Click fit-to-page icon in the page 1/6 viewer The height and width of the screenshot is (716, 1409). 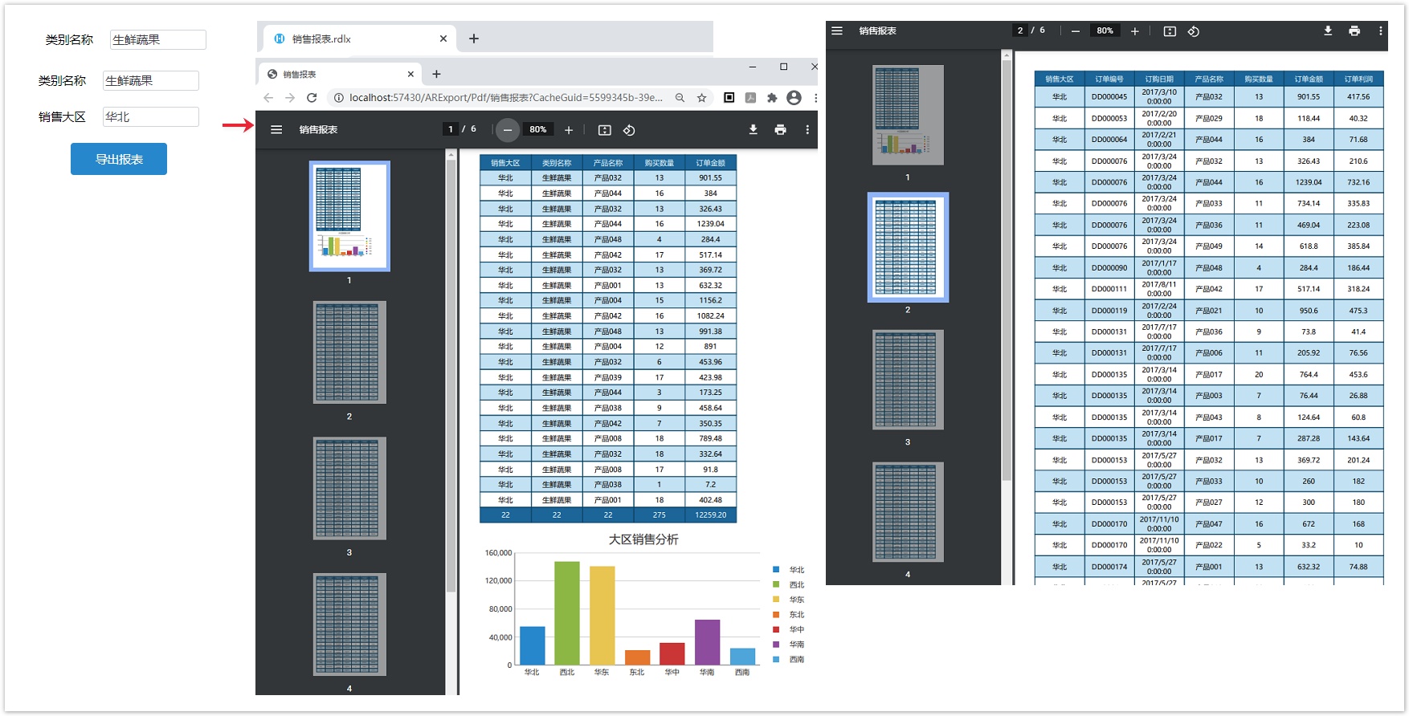(x=605, y=130)
